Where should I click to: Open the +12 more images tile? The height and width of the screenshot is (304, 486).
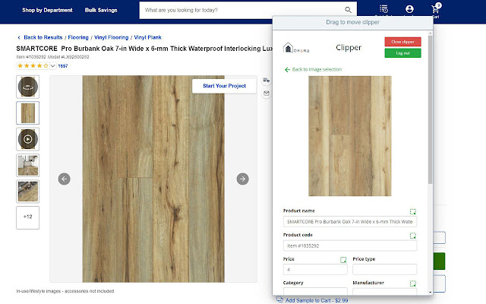[28, 217]
